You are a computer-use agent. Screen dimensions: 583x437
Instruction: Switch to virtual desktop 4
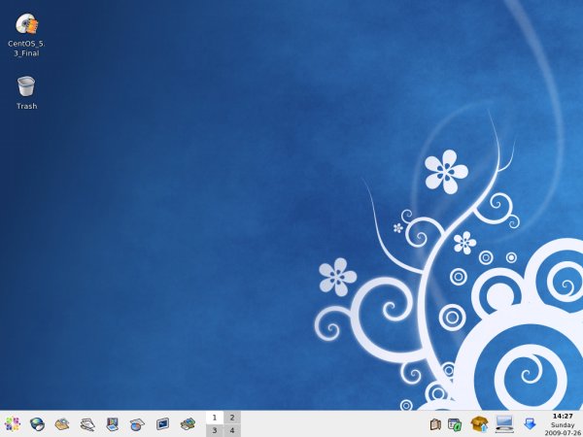tap(232, 430)
